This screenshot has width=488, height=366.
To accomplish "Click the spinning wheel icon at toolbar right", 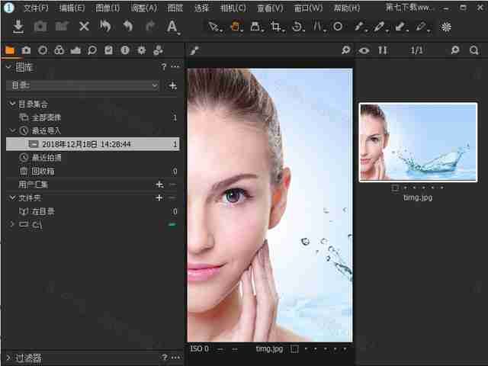I will pyautogui.click(x=447, y=27).
